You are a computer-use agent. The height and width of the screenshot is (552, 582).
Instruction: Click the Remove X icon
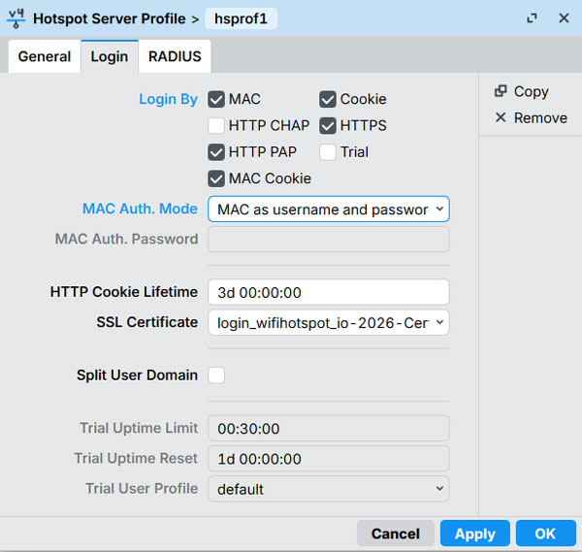pos(501,117)
